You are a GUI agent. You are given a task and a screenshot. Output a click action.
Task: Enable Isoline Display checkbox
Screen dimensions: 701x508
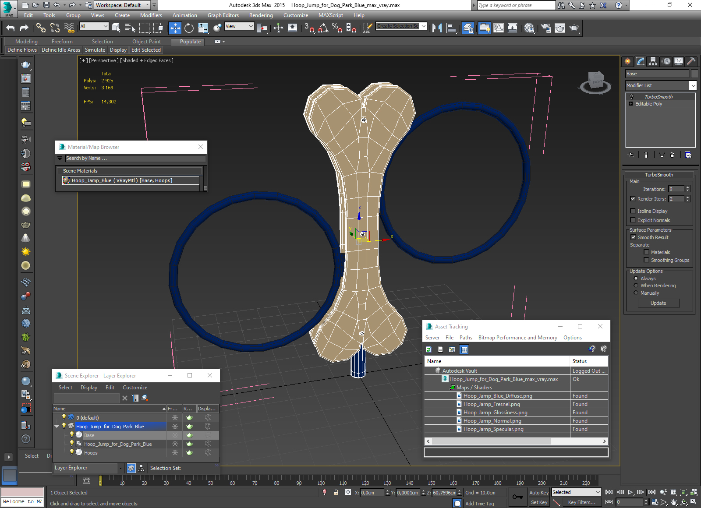click(x=633, y=211)
